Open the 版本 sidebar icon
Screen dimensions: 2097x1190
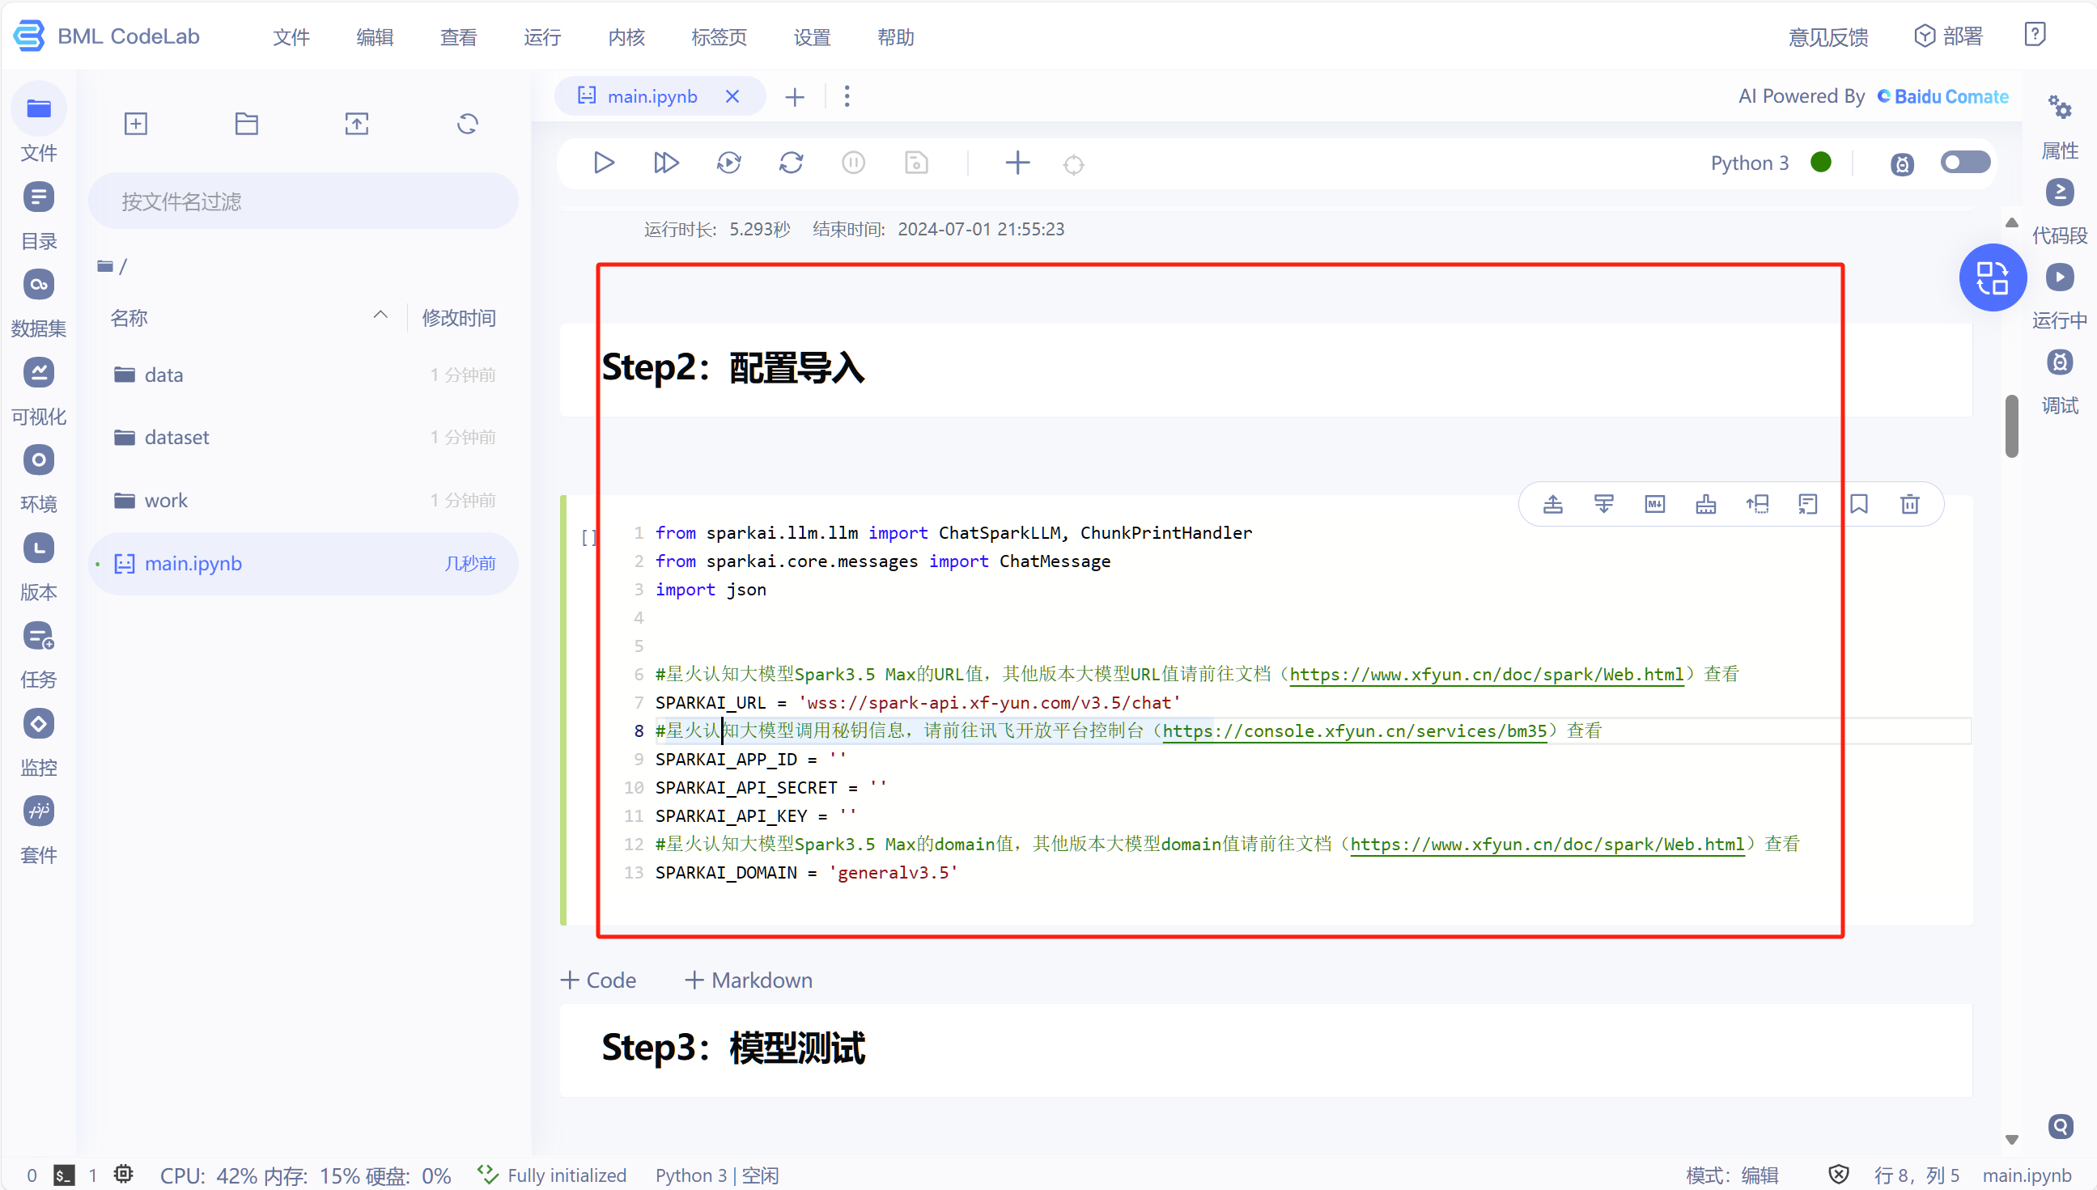pyautogui.click(x=38, y=548)
